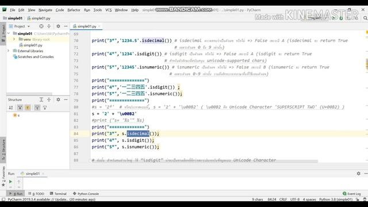
Task: Open the Structure tool window side tab
Action: coord(3,149)
